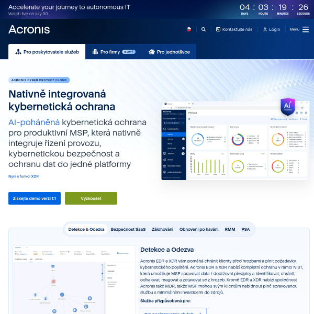
Task: Click the Login link
Action: tap(275, 29)
